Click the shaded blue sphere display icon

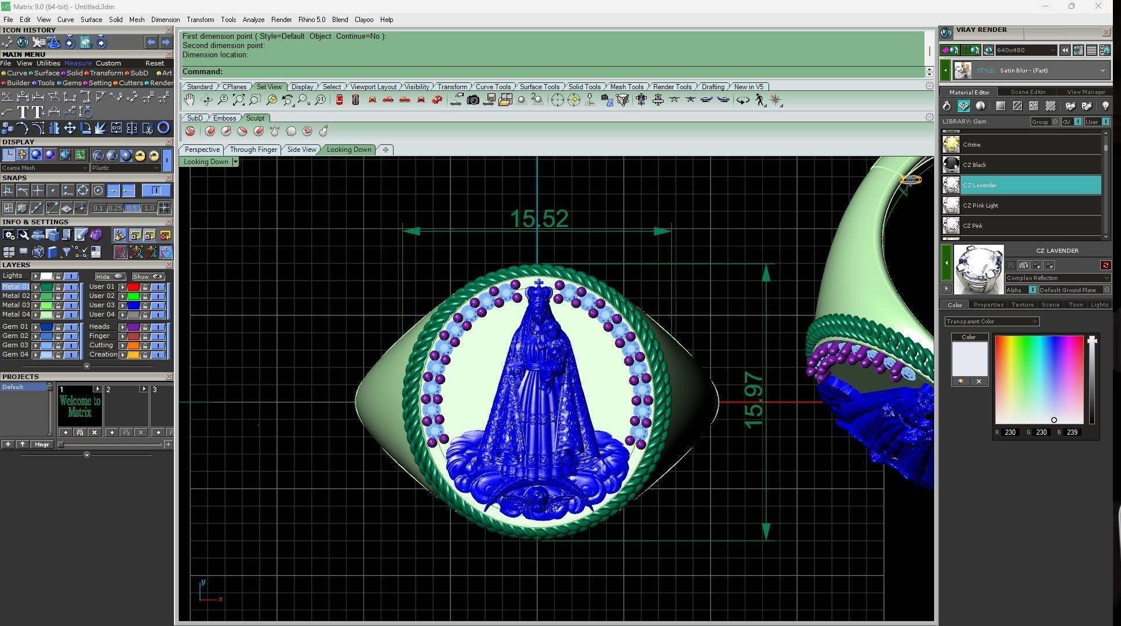36,155
